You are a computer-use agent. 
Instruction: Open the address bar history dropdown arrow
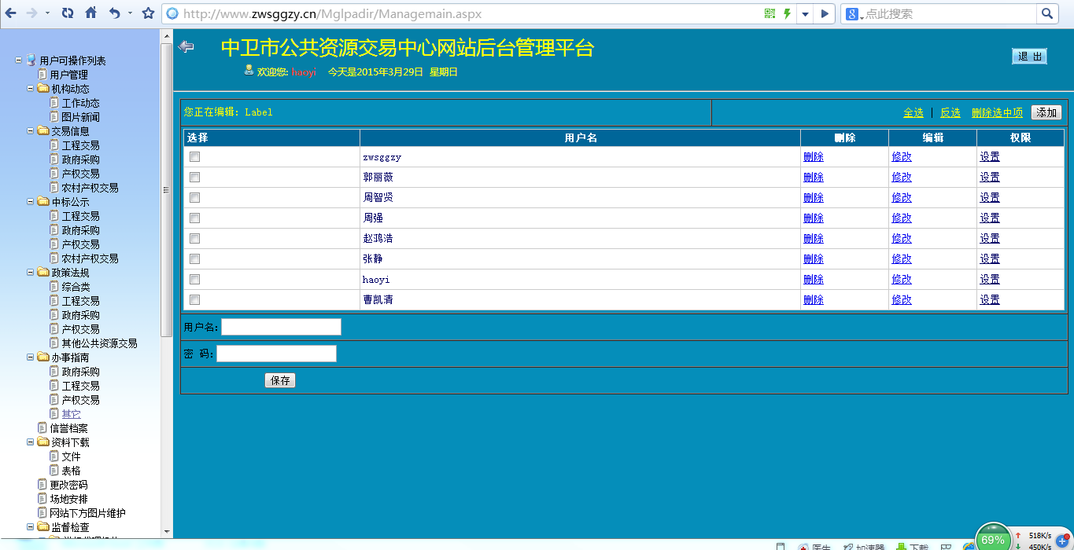[x=805, y=14]
